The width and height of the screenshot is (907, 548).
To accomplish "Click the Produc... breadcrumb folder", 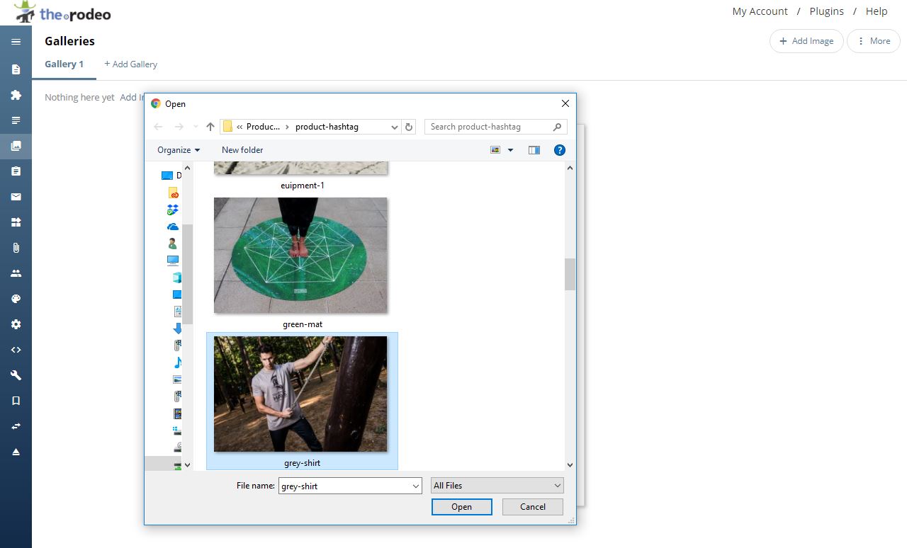I will coord(263,127).
